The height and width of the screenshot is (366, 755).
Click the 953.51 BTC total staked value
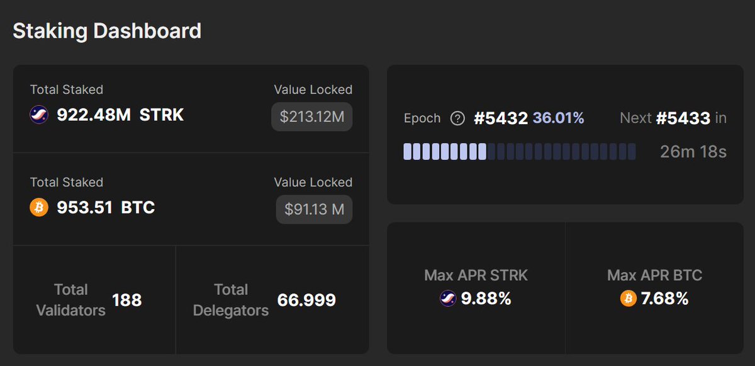pyautogui.click(x=106, y=208)
